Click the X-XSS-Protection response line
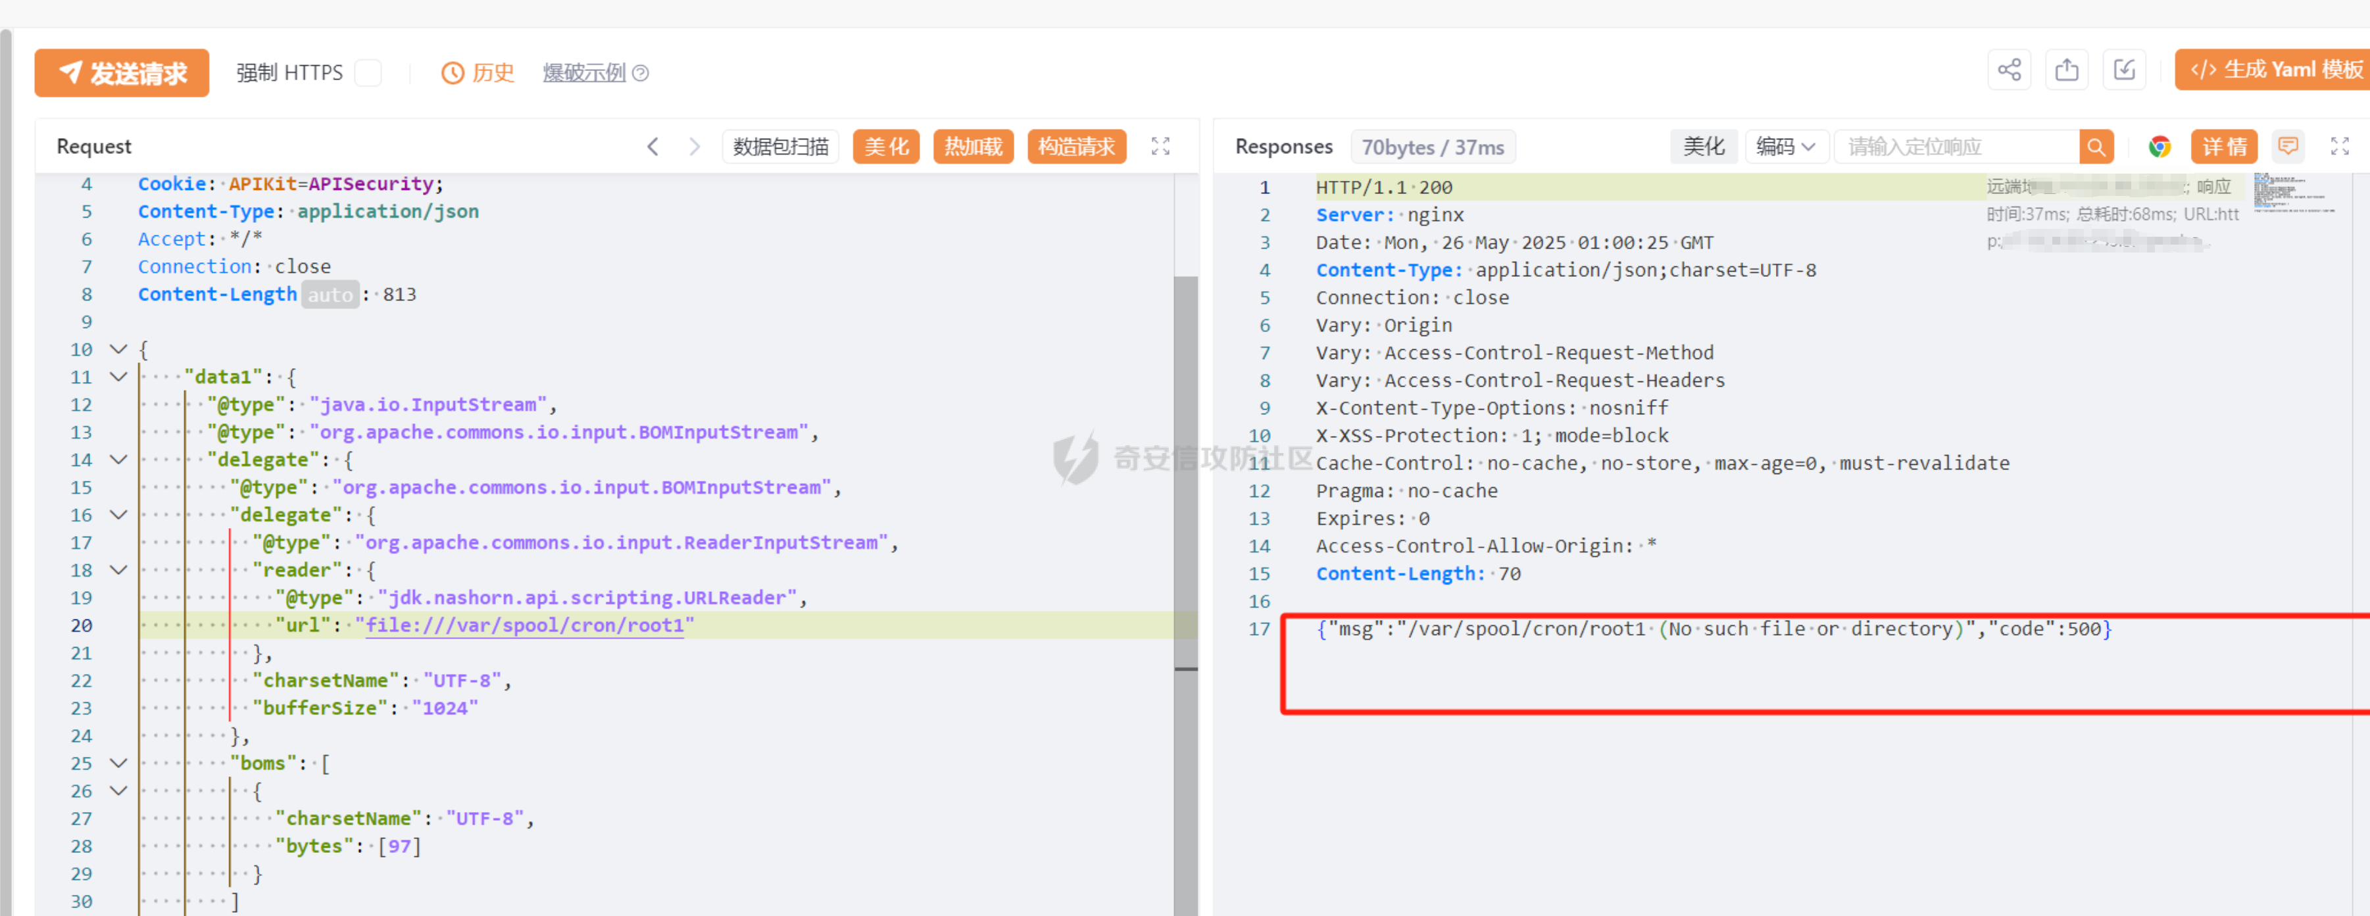Image resolution: width=2370 pixels, height=916 pixels. (1491, 436)
